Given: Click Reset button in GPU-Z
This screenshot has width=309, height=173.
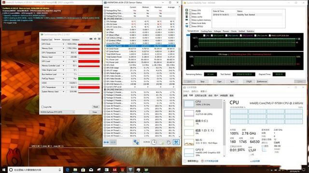Looking at the screenshot, I should click(x=96, y=107).
